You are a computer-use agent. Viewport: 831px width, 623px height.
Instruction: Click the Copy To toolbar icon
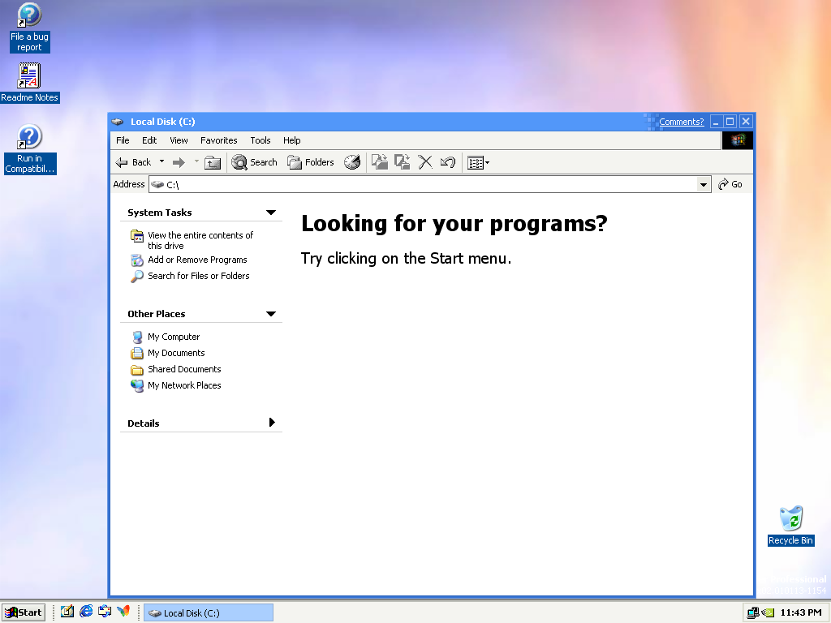403,162
